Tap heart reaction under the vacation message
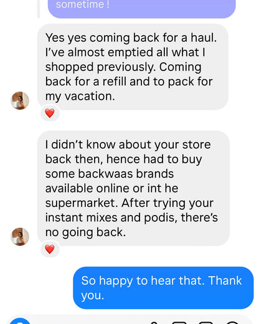The width and height of the screenshot is (259, 324). pyautogui.click(x=50, y=113)
